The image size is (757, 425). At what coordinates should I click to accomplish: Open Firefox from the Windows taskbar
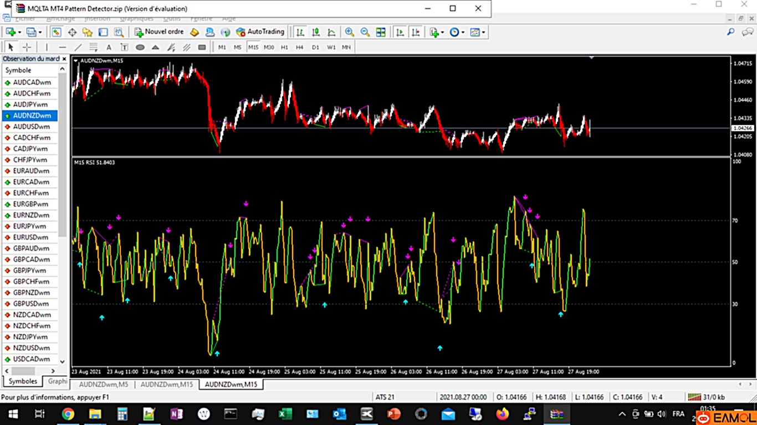[x=502, y=414]
